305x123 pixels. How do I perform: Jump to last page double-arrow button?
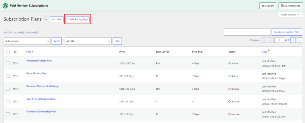pos(299,40)
